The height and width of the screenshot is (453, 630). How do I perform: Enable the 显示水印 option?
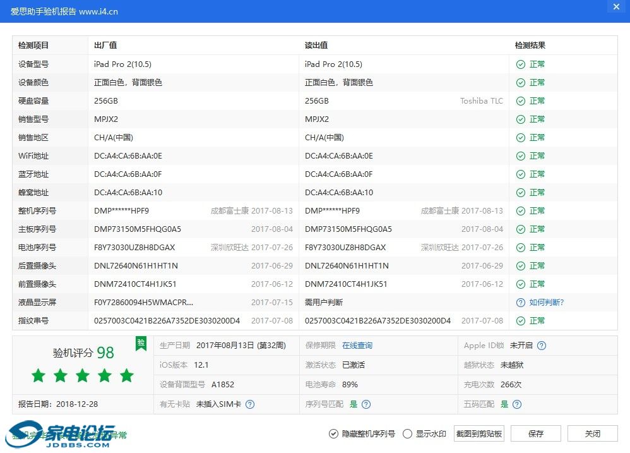(407, 433)
